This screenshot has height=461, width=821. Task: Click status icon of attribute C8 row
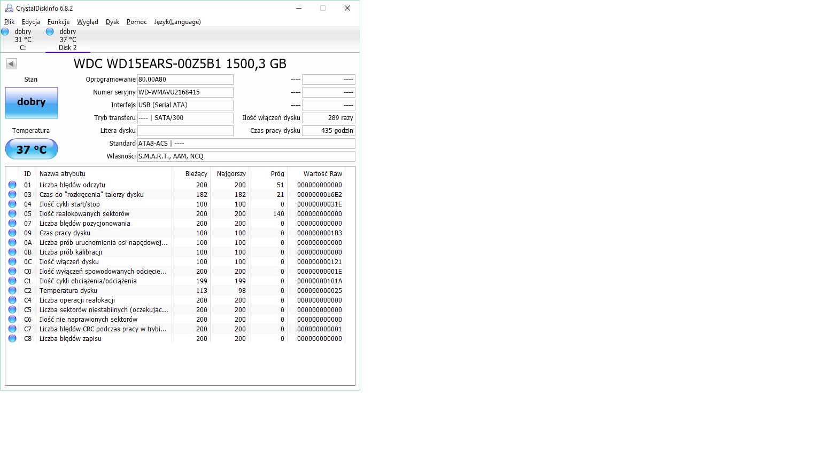pos(12,338)
